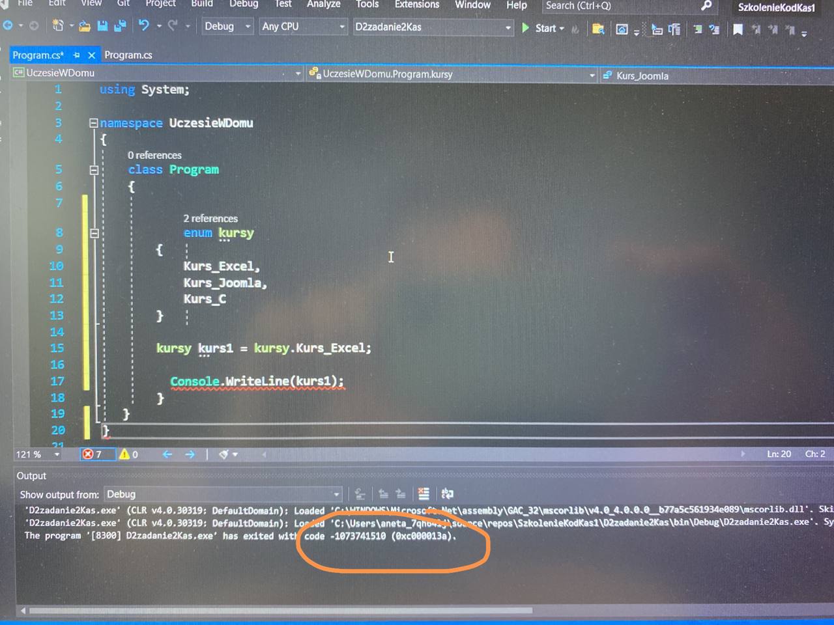
Task: Click the bookmark icon in toolbar
Action: coord(738,29)
